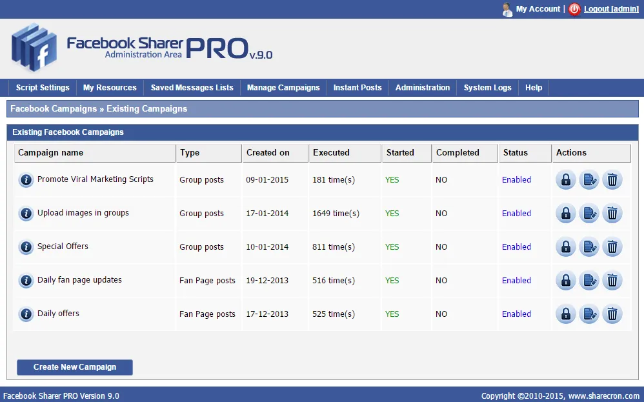Image resolution: width=644 pixels, height=402 pixels.
Task: View info for Promote Viral Marketing Scripts
Action: [26, 180]
